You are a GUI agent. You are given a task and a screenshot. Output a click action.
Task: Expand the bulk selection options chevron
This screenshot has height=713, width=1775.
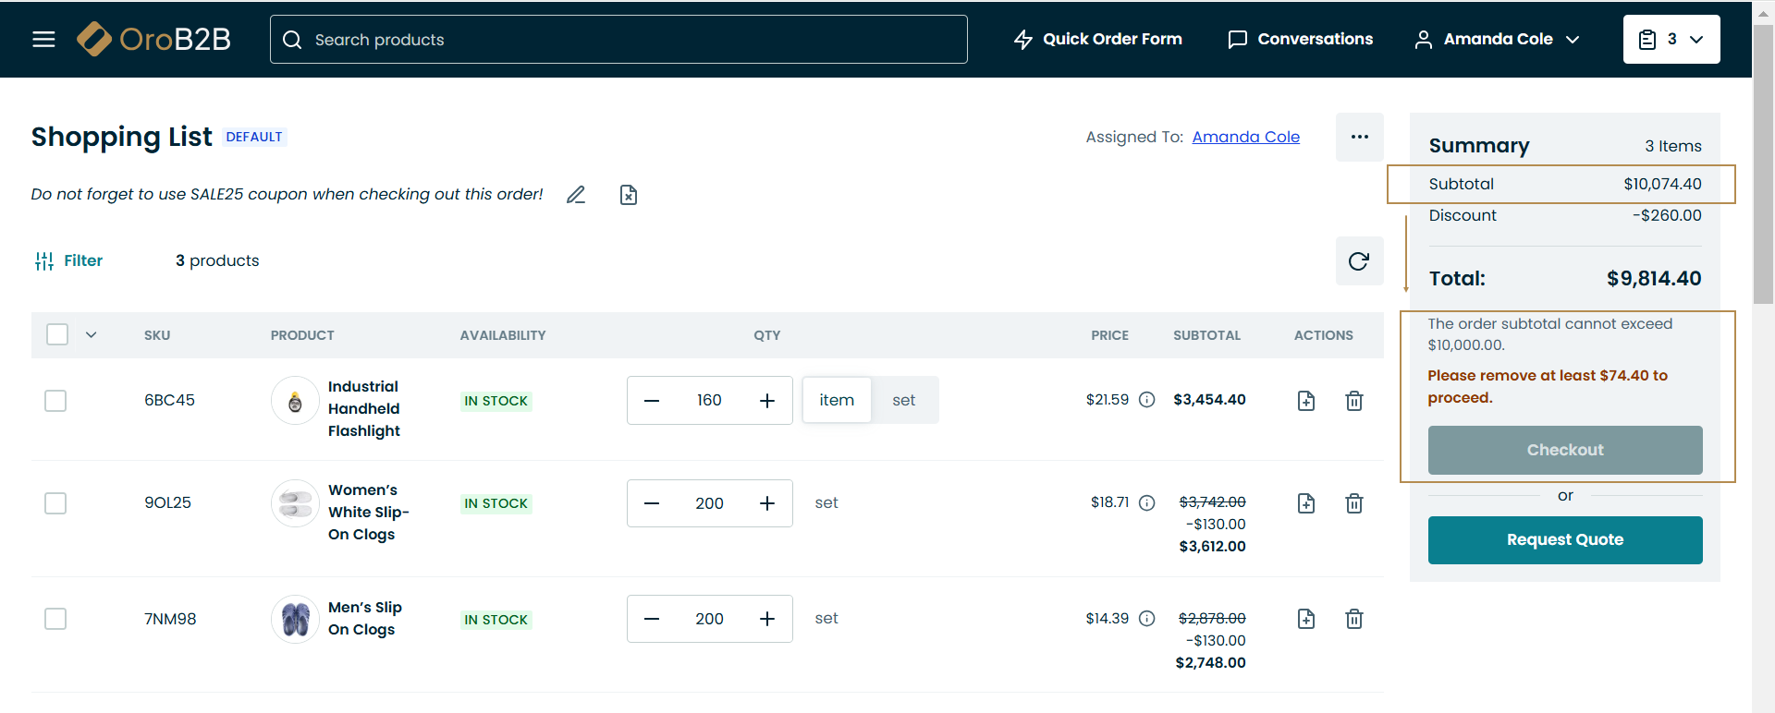(91, 334)
